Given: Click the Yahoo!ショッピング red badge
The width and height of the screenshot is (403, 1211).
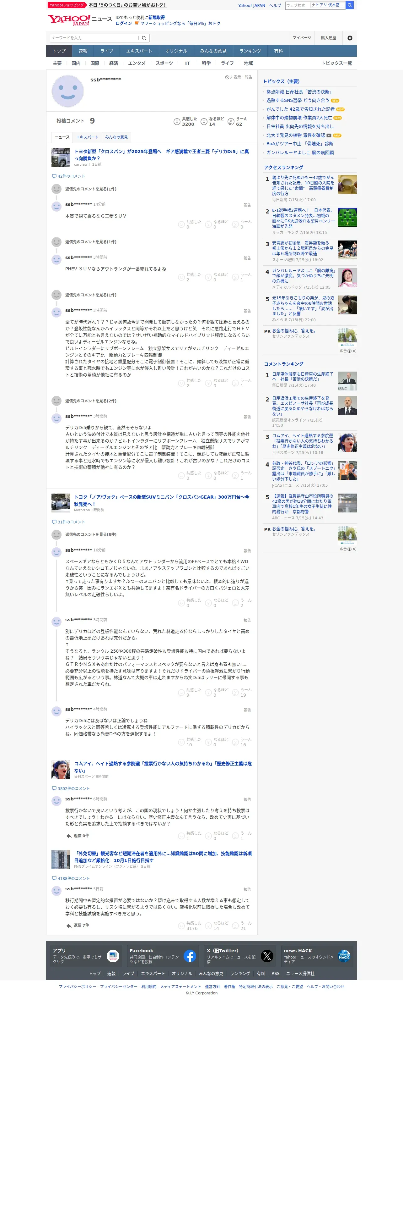Looking at the screenshot, I should [67, 5].
